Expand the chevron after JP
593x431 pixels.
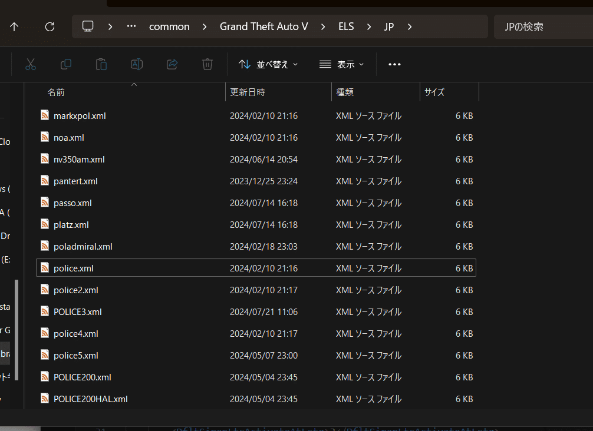pyautogui.click(x=410, y=27)
